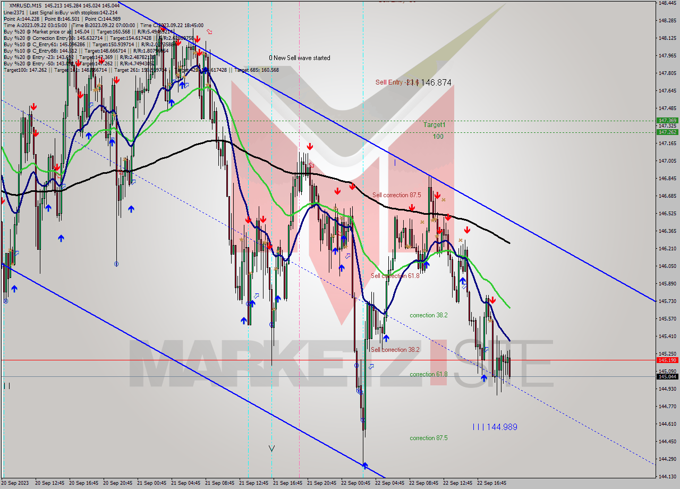Click the '21 Sep 00:45' time axis label

click(151, 483)
